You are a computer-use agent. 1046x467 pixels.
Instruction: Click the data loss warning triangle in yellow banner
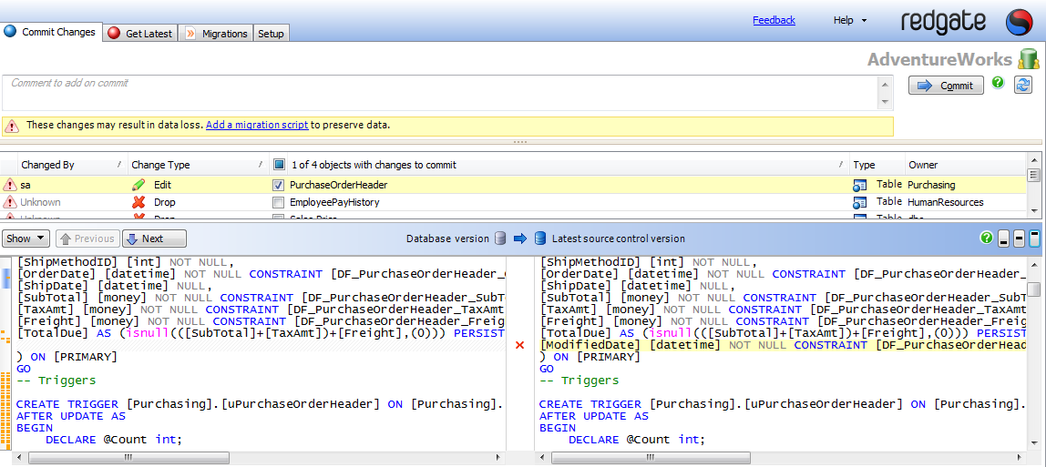coord(13,126)
